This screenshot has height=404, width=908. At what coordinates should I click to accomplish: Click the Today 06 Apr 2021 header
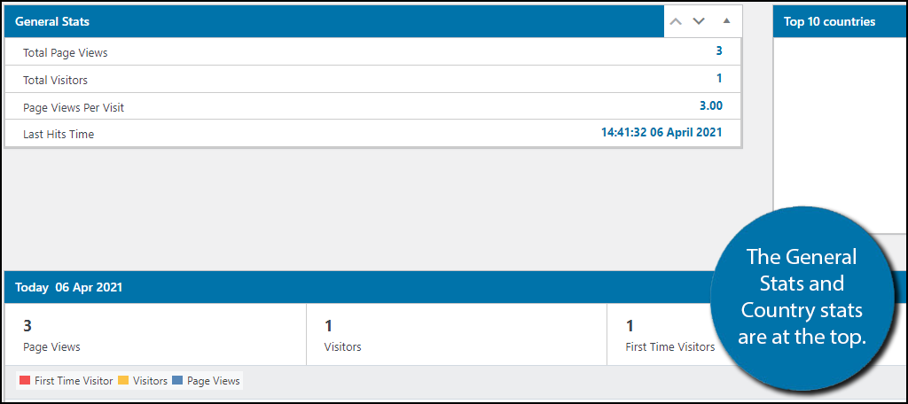[69, 288]
